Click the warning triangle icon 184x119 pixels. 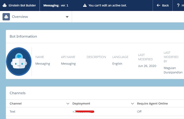pos(85,5)
